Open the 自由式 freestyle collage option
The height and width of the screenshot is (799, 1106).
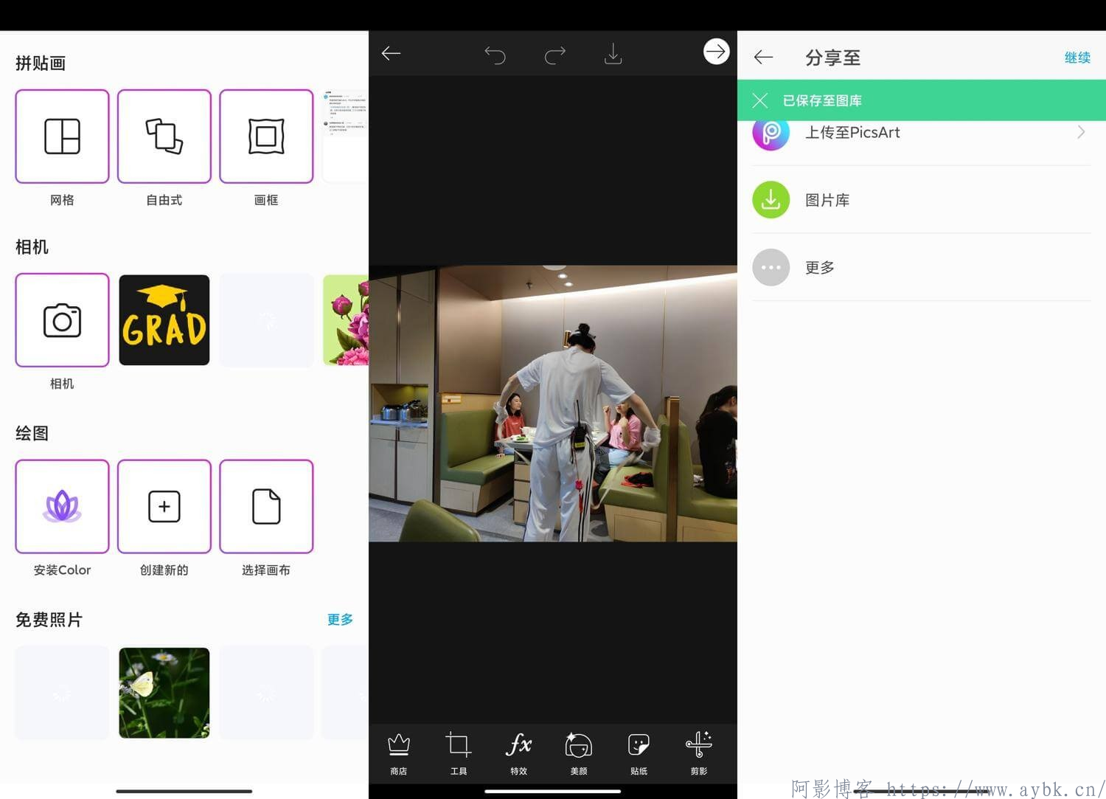[x=164, y=136]
